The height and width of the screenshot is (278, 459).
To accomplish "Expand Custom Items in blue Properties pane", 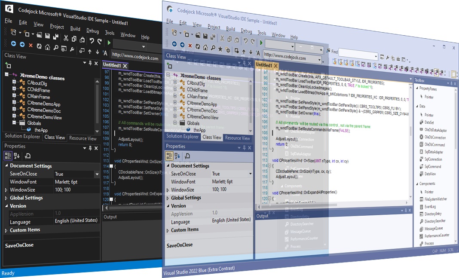I will click(168, 231).
